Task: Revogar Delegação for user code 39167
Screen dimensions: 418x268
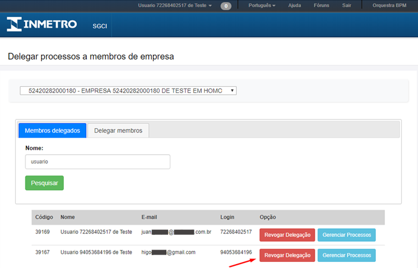Action: click(x=287, y=255)
